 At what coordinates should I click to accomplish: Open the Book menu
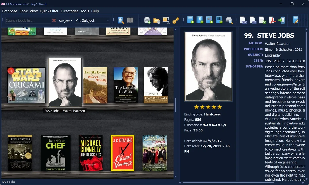(23, 11)
